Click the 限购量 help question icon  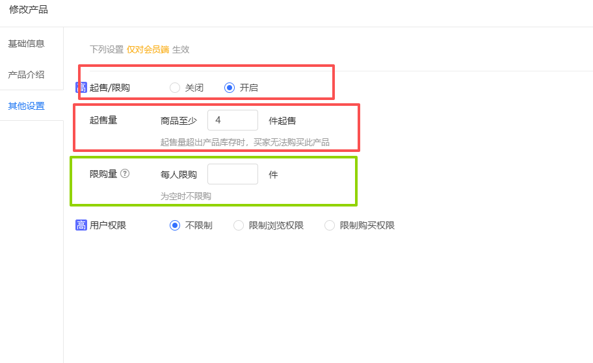tap(125, 173)
